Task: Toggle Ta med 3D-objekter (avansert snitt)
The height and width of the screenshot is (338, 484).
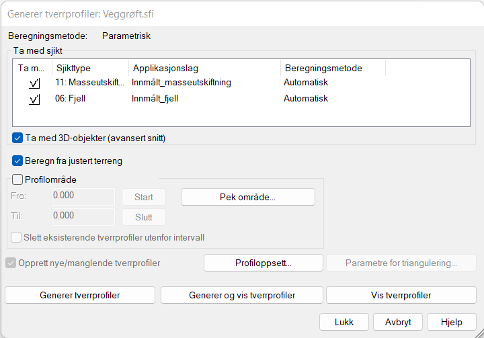Action: tap(17, 138)
